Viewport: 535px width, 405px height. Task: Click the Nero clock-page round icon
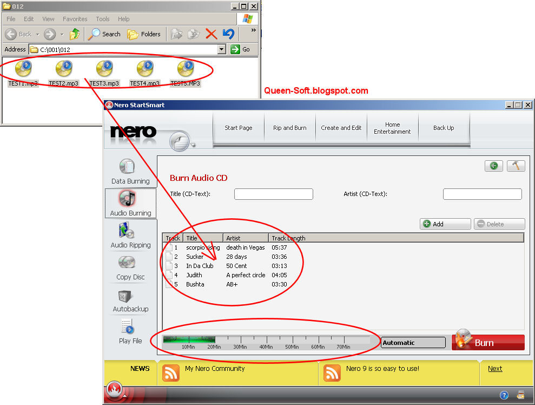180,141
